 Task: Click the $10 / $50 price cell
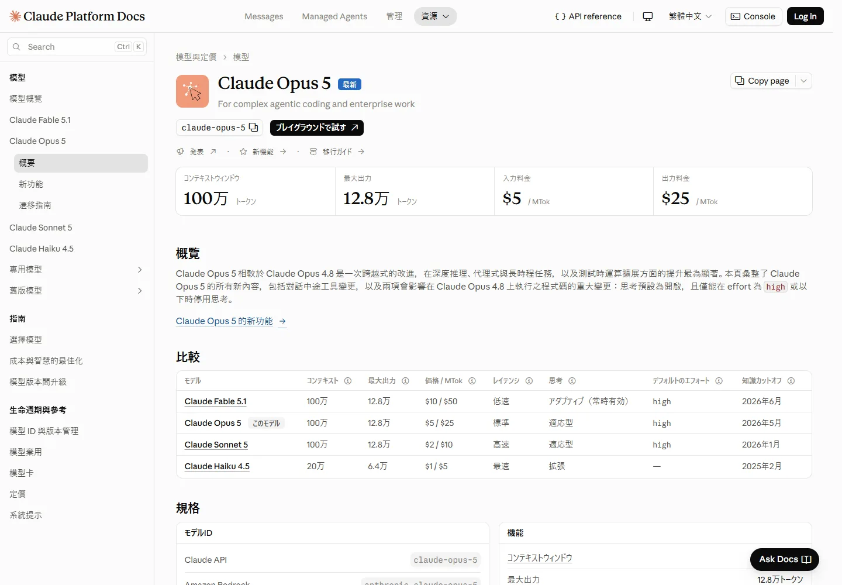441,401
